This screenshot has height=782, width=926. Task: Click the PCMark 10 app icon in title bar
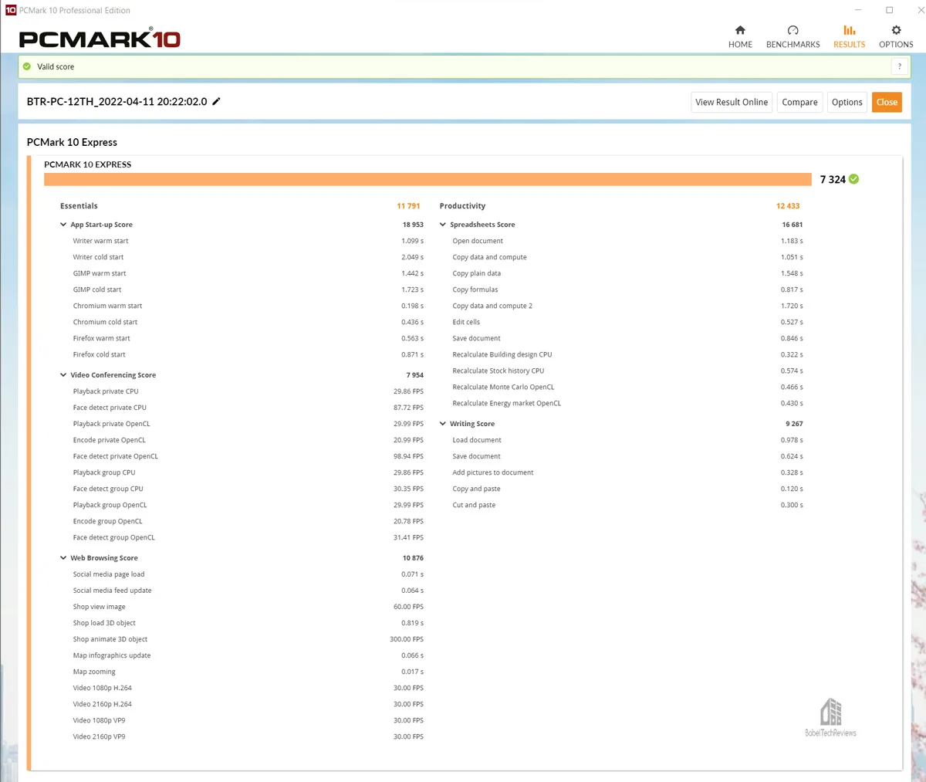pyautogui.click(x=10, y=10)
